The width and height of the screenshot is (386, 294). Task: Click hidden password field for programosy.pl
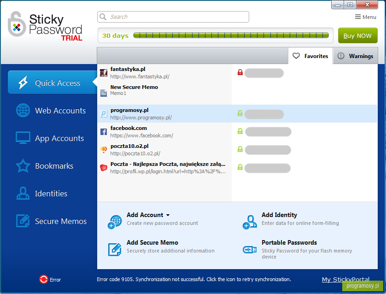click(x=264, y=114)
